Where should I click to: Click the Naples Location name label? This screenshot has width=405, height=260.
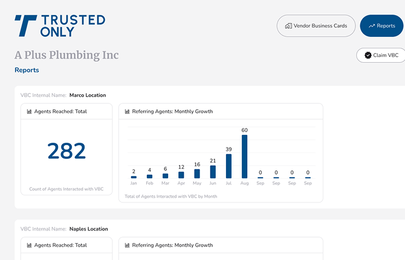[89, 229]
